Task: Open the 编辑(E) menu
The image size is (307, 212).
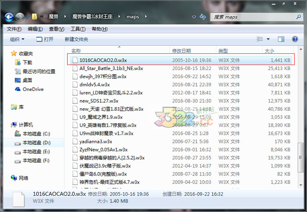Action: tap(35, 29)
